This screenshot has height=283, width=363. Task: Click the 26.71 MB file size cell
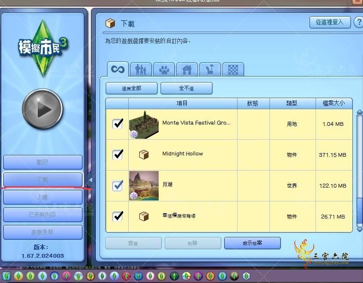click(333, 217)
